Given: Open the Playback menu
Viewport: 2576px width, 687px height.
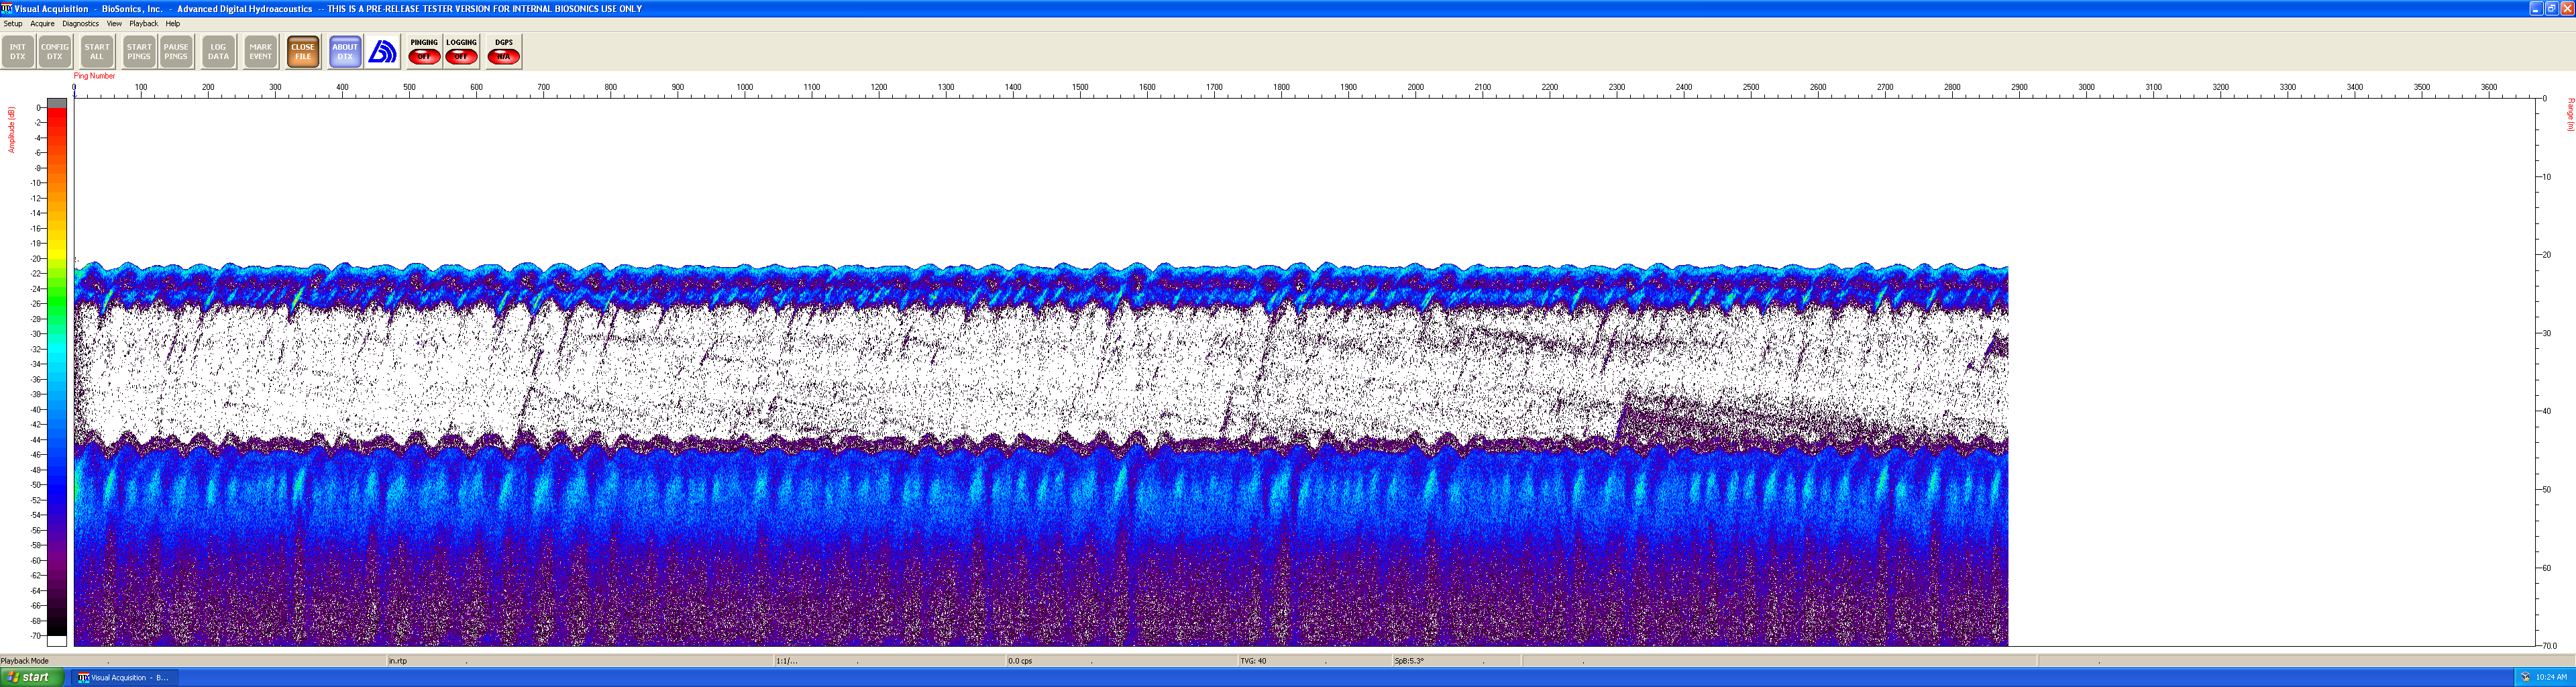Looking at the screenshot, I should click(143, 23).
